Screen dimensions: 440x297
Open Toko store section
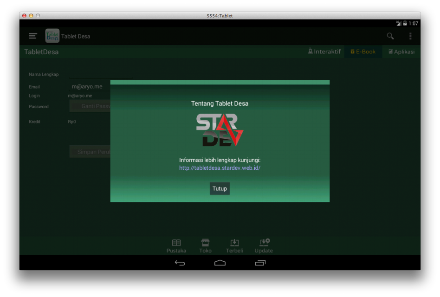coord(206,246)
